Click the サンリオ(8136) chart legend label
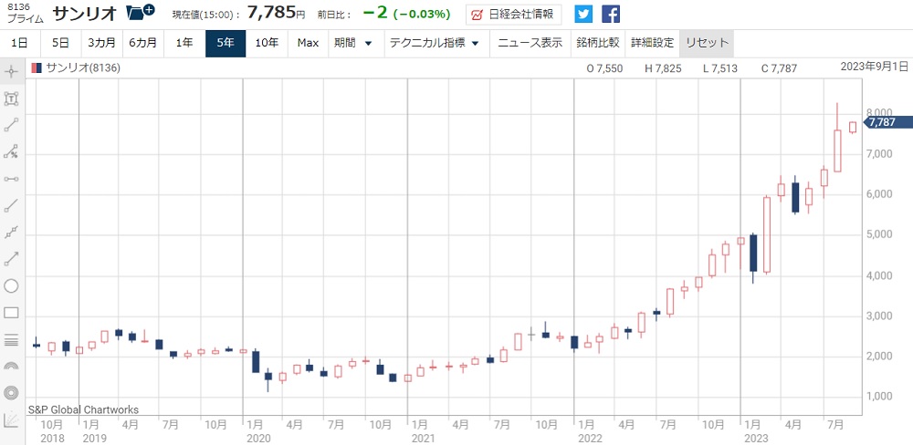This screenshot has height=445, width=913. click(83, 68)
